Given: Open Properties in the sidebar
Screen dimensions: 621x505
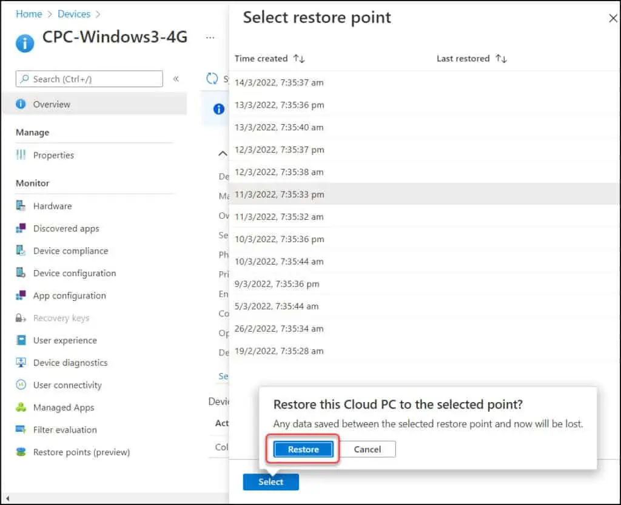Looking at the screenshot, I should point(53,155).
